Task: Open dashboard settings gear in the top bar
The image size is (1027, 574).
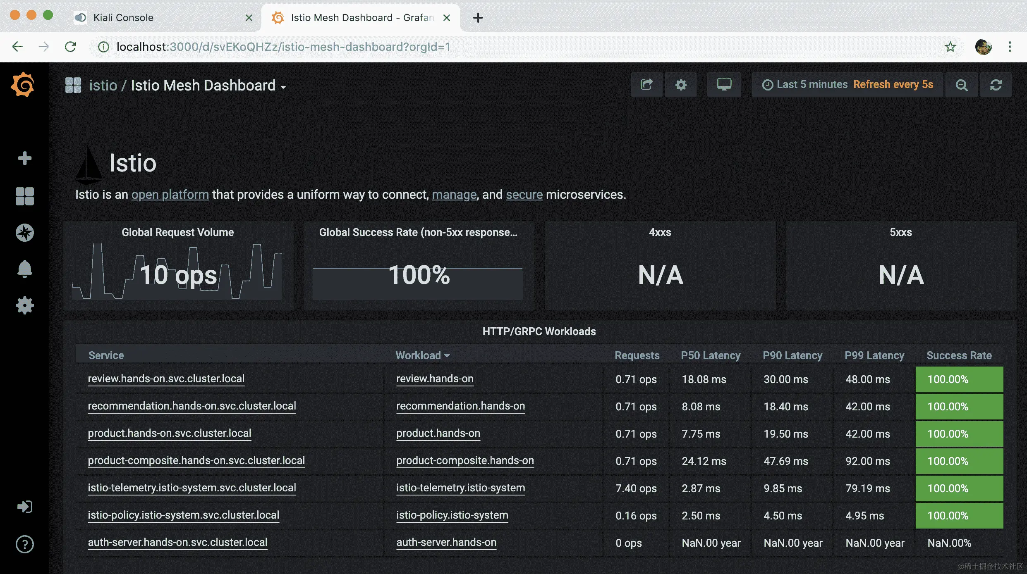Action: (680, 85)
